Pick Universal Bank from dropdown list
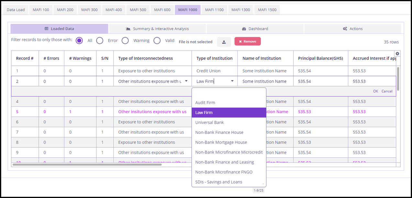This screenshot has width=412, height=198. coord(210,123)
